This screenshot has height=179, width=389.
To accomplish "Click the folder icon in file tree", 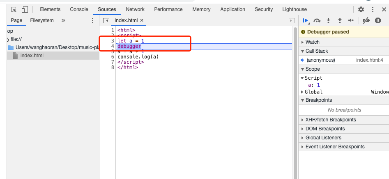I will point(11,47).
